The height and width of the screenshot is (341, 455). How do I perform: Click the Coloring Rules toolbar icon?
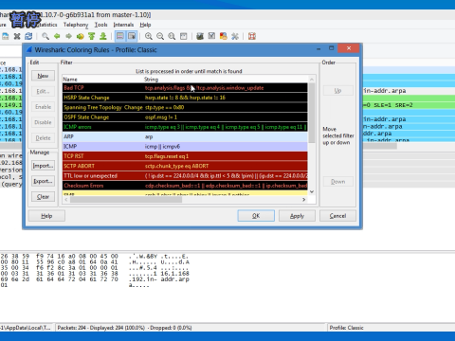(224, 36)
